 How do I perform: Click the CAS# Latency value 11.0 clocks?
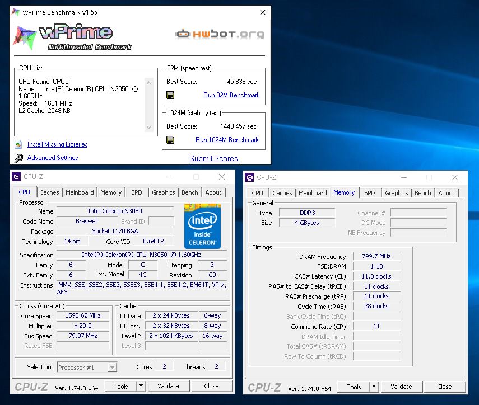tap(376, 276)
